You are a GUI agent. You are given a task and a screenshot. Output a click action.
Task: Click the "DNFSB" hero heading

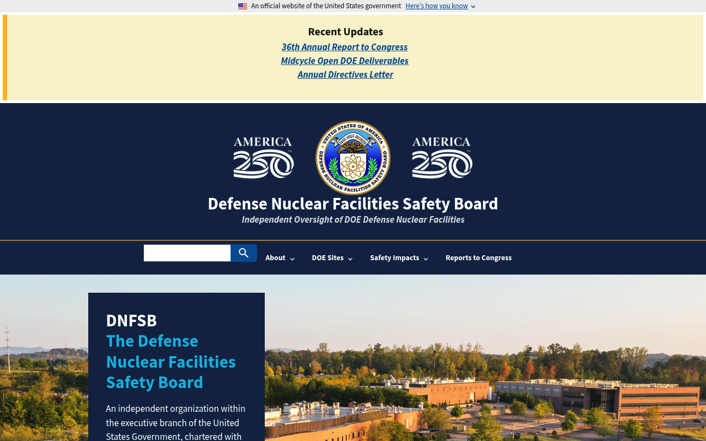(x=131, y=320)
